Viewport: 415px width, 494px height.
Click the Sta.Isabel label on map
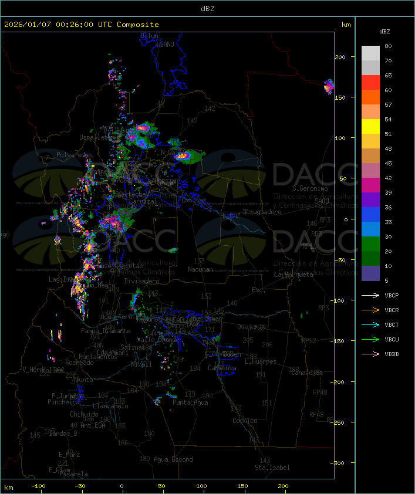(x=272, y=468)
